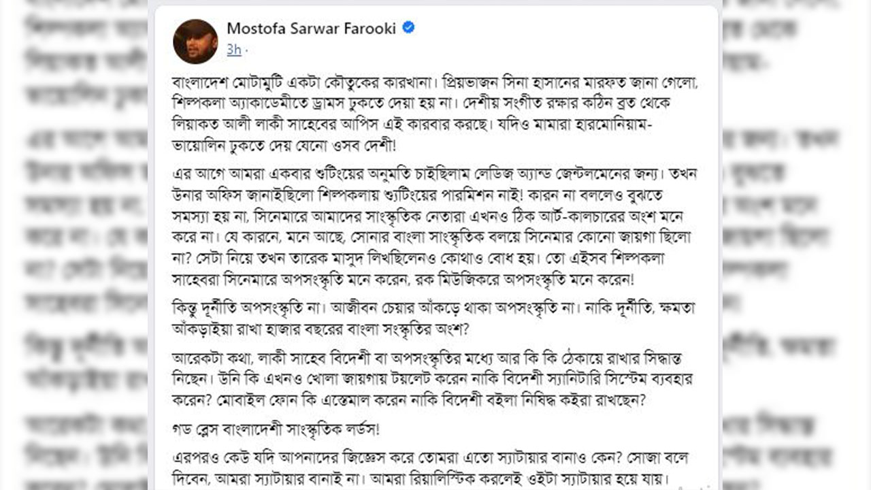
Task: Open the post via the 3h timestamp
Action: (233, 49)
